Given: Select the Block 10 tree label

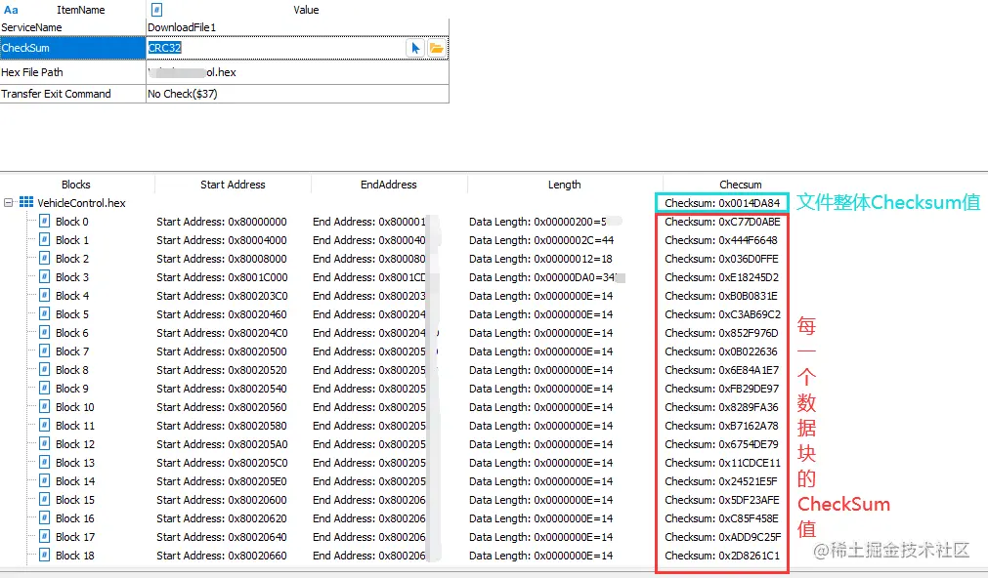Looking at the screenshot, I should [75, 407].
